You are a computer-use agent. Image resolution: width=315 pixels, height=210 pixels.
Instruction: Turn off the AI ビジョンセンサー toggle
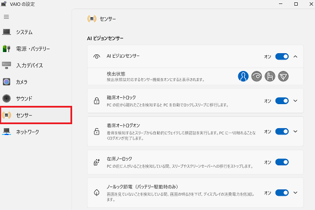click(x=282, y=57)
